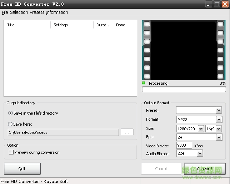
Task: Open the aspect ratio dropdown showing 16/9
Action: pos(219,129)
